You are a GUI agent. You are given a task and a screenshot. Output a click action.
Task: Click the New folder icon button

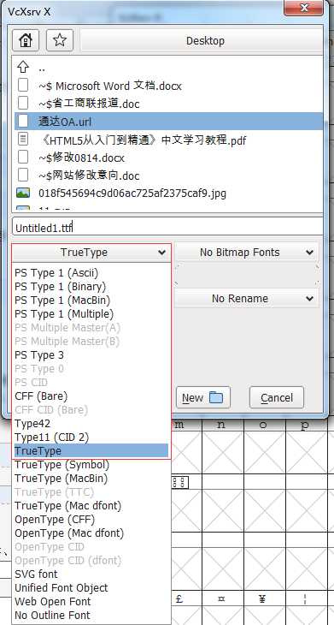click(203, 397)
